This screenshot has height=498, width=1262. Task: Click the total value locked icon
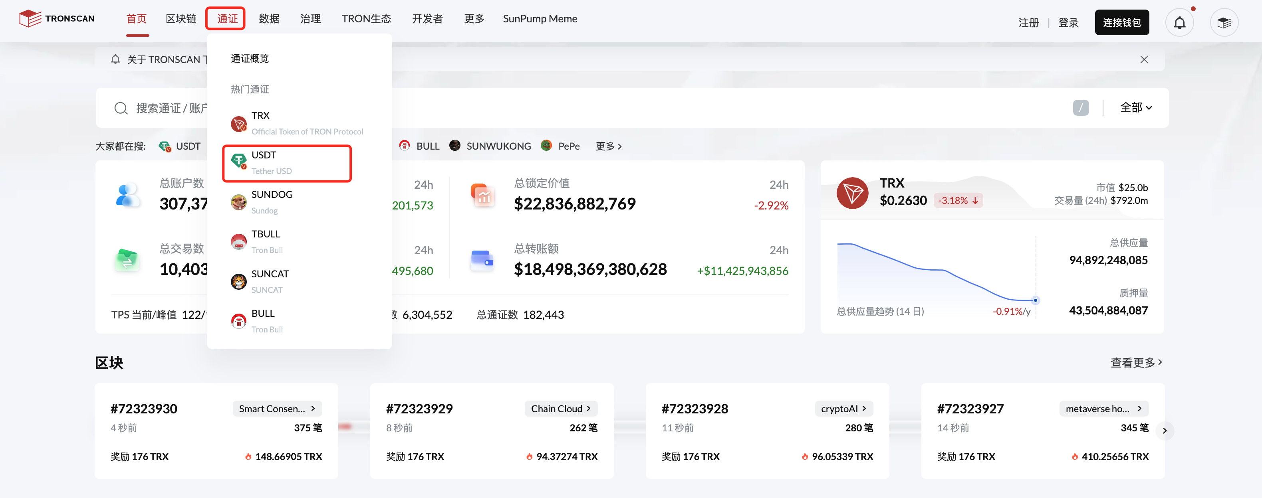[x=482, y=195]
